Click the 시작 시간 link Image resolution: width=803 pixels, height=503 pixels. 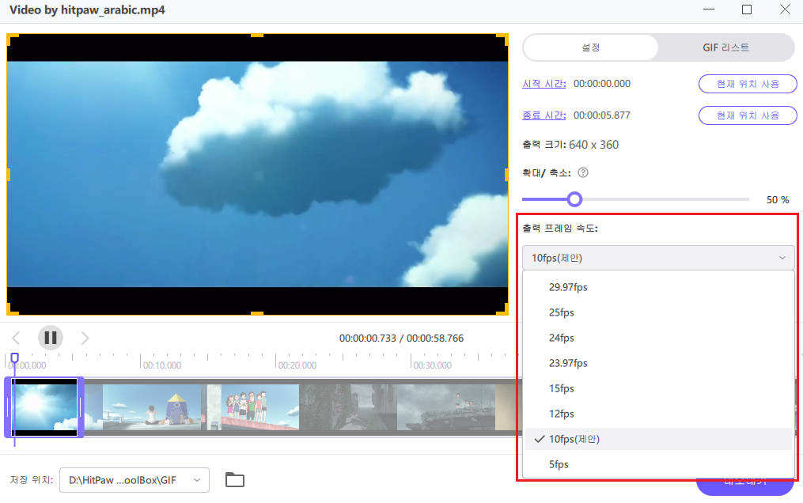tap(544, 83)
